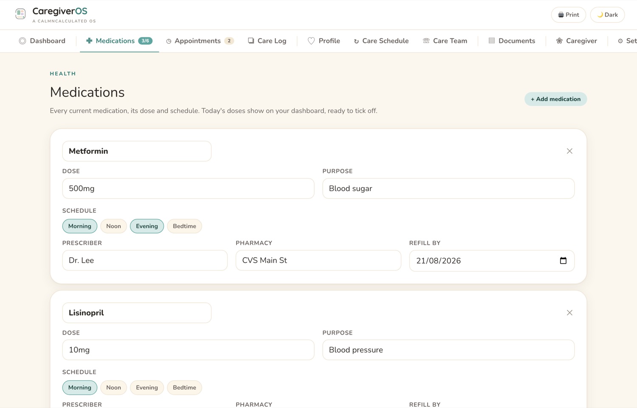The image size is (637, 408).
Task: Edit the Blood pressure purpose field
Action: click(x=448, y=350)
